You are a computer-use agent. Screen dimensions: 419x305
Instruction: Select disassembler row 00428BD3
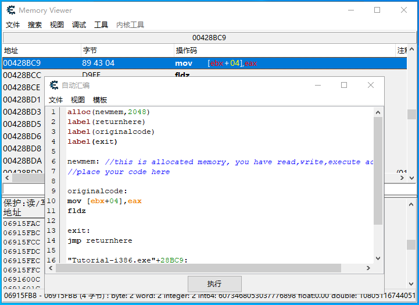click(x=22, y=112)
